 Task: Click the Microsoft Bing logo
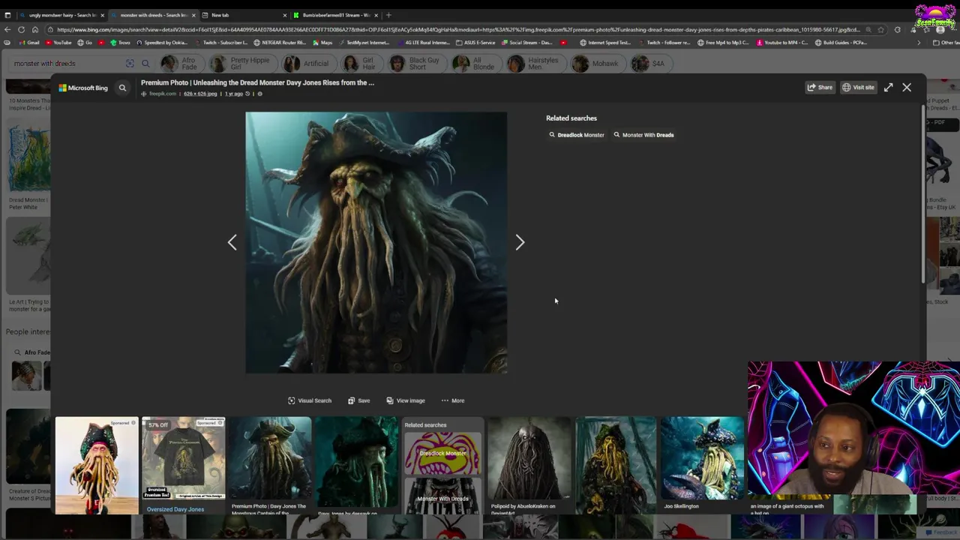point(83,88)
